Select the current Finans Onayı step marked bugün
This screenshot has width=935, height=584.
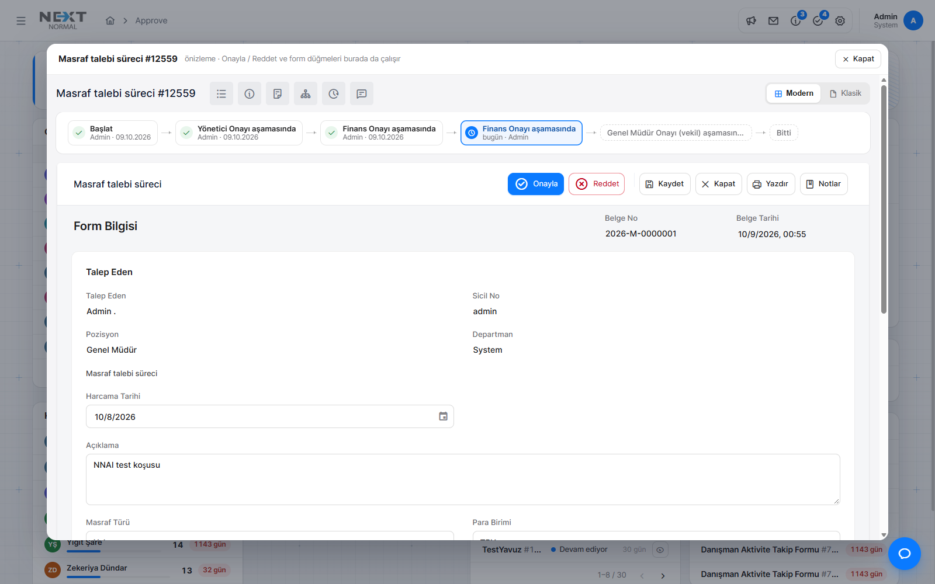(522, 133)
